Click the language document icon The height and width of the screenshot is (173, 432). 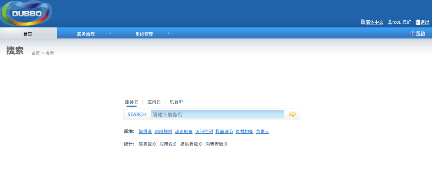pyautogui.click(x=363, y=22)
